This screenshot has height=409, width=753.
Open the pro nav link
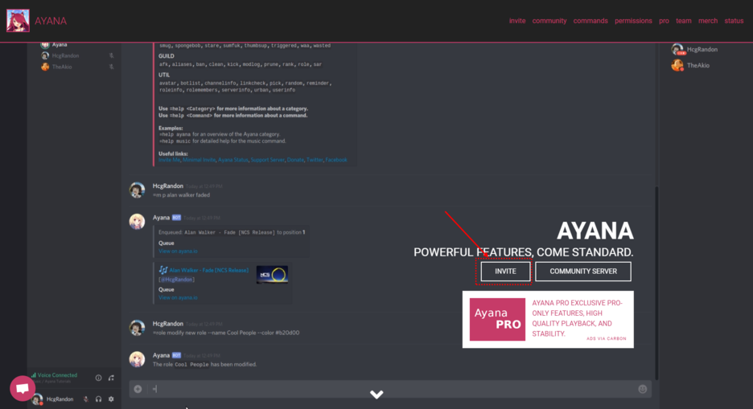665,21
